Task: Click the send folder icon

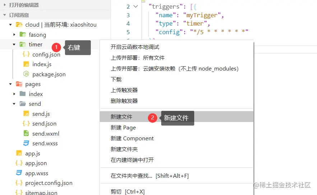Action: (x=23, y=104)
